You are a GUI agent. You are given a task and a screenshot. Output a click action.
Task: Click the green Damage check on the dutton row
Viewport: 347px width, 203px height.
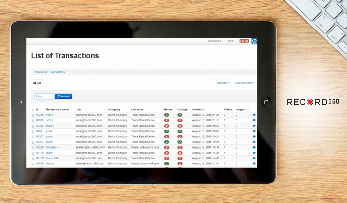pos(167,163)
